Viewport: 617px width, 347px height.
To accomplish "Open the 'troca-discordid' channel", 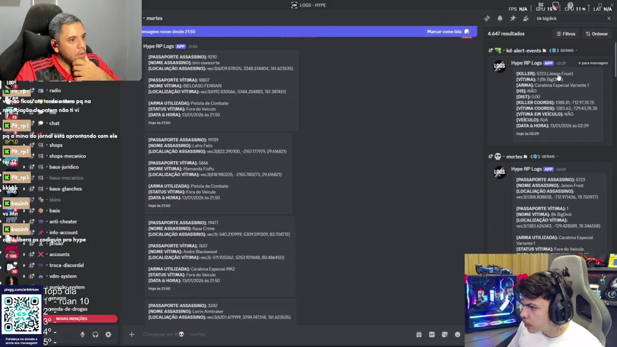I will tap(67, 266).
